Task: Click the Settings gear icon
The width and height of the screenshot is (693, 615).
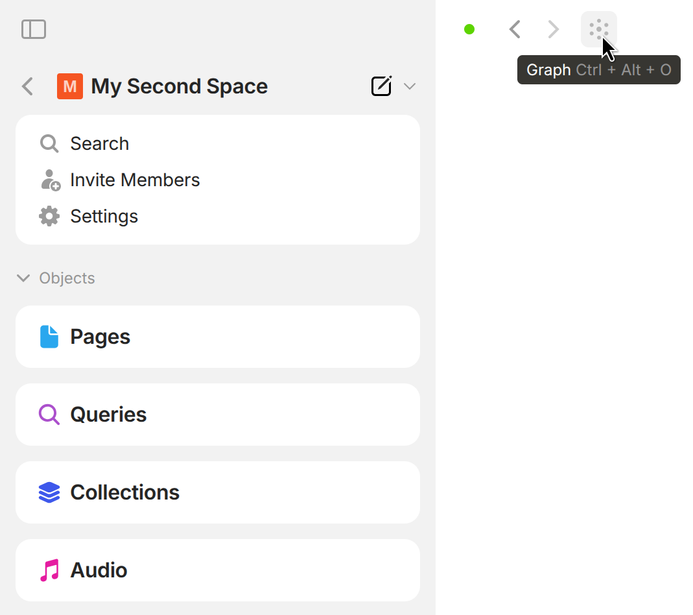Action: tap(49, 216)
